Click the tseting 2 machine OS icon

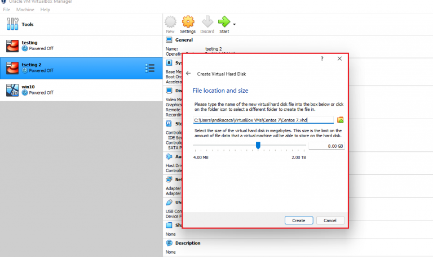click(12, 68)
